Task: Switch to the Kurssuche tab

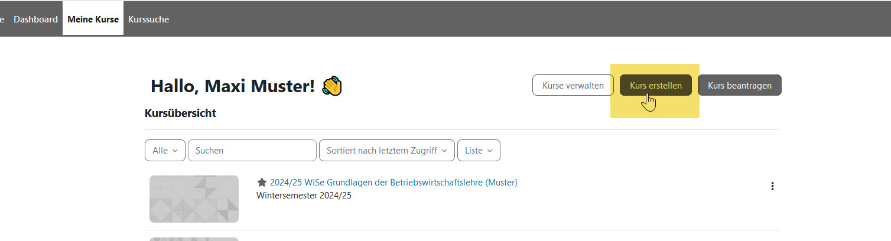Action: pyautogui.click(x=148, y=19)
